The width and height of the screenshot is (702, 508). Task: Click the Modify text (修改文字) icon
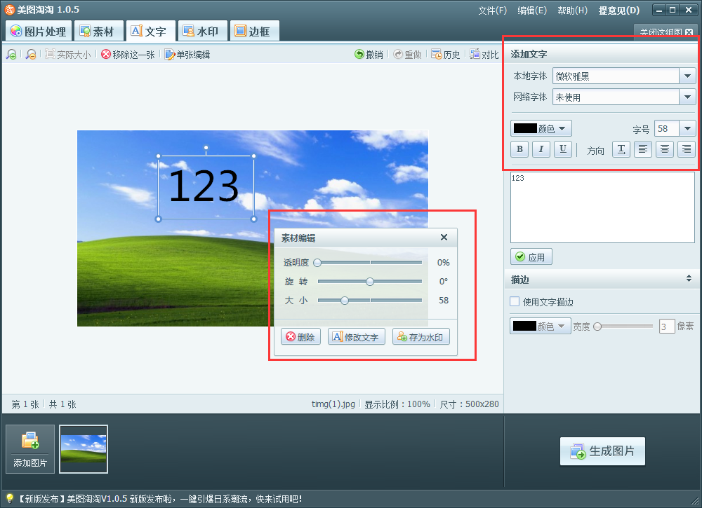(x=356, y=336)
